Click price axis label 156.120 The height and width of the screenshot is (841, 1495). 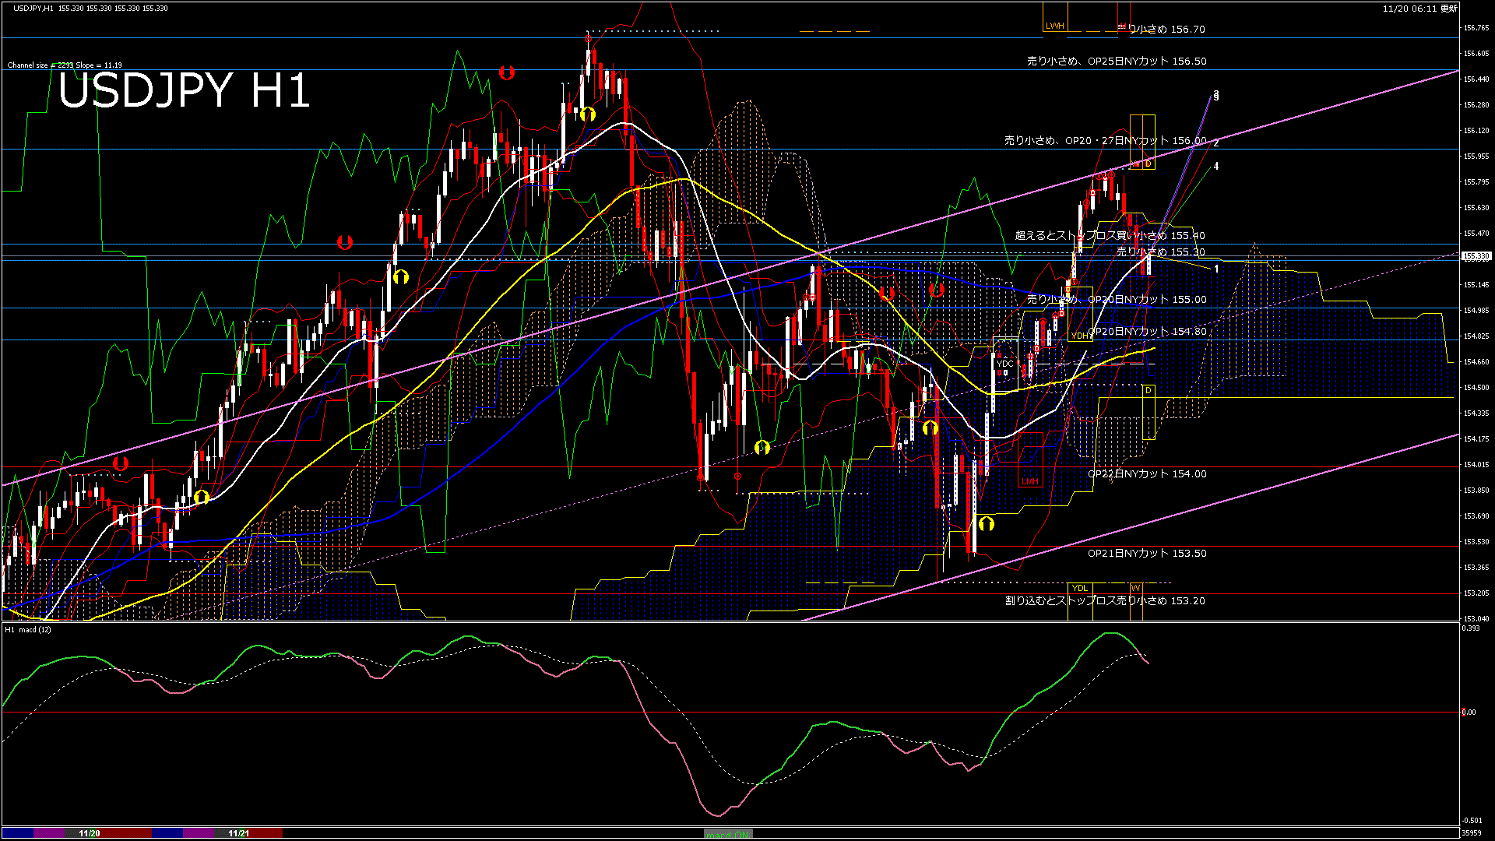pyautogui.click(x=1476, y=131)
